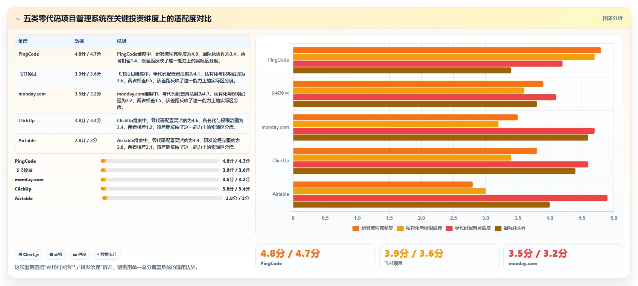Click Airtable's orange 研发流程完整度 bar

(383, 185)
